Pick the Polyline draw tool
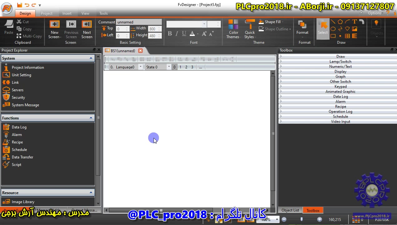The image size is (397, 225). (340, 29)
